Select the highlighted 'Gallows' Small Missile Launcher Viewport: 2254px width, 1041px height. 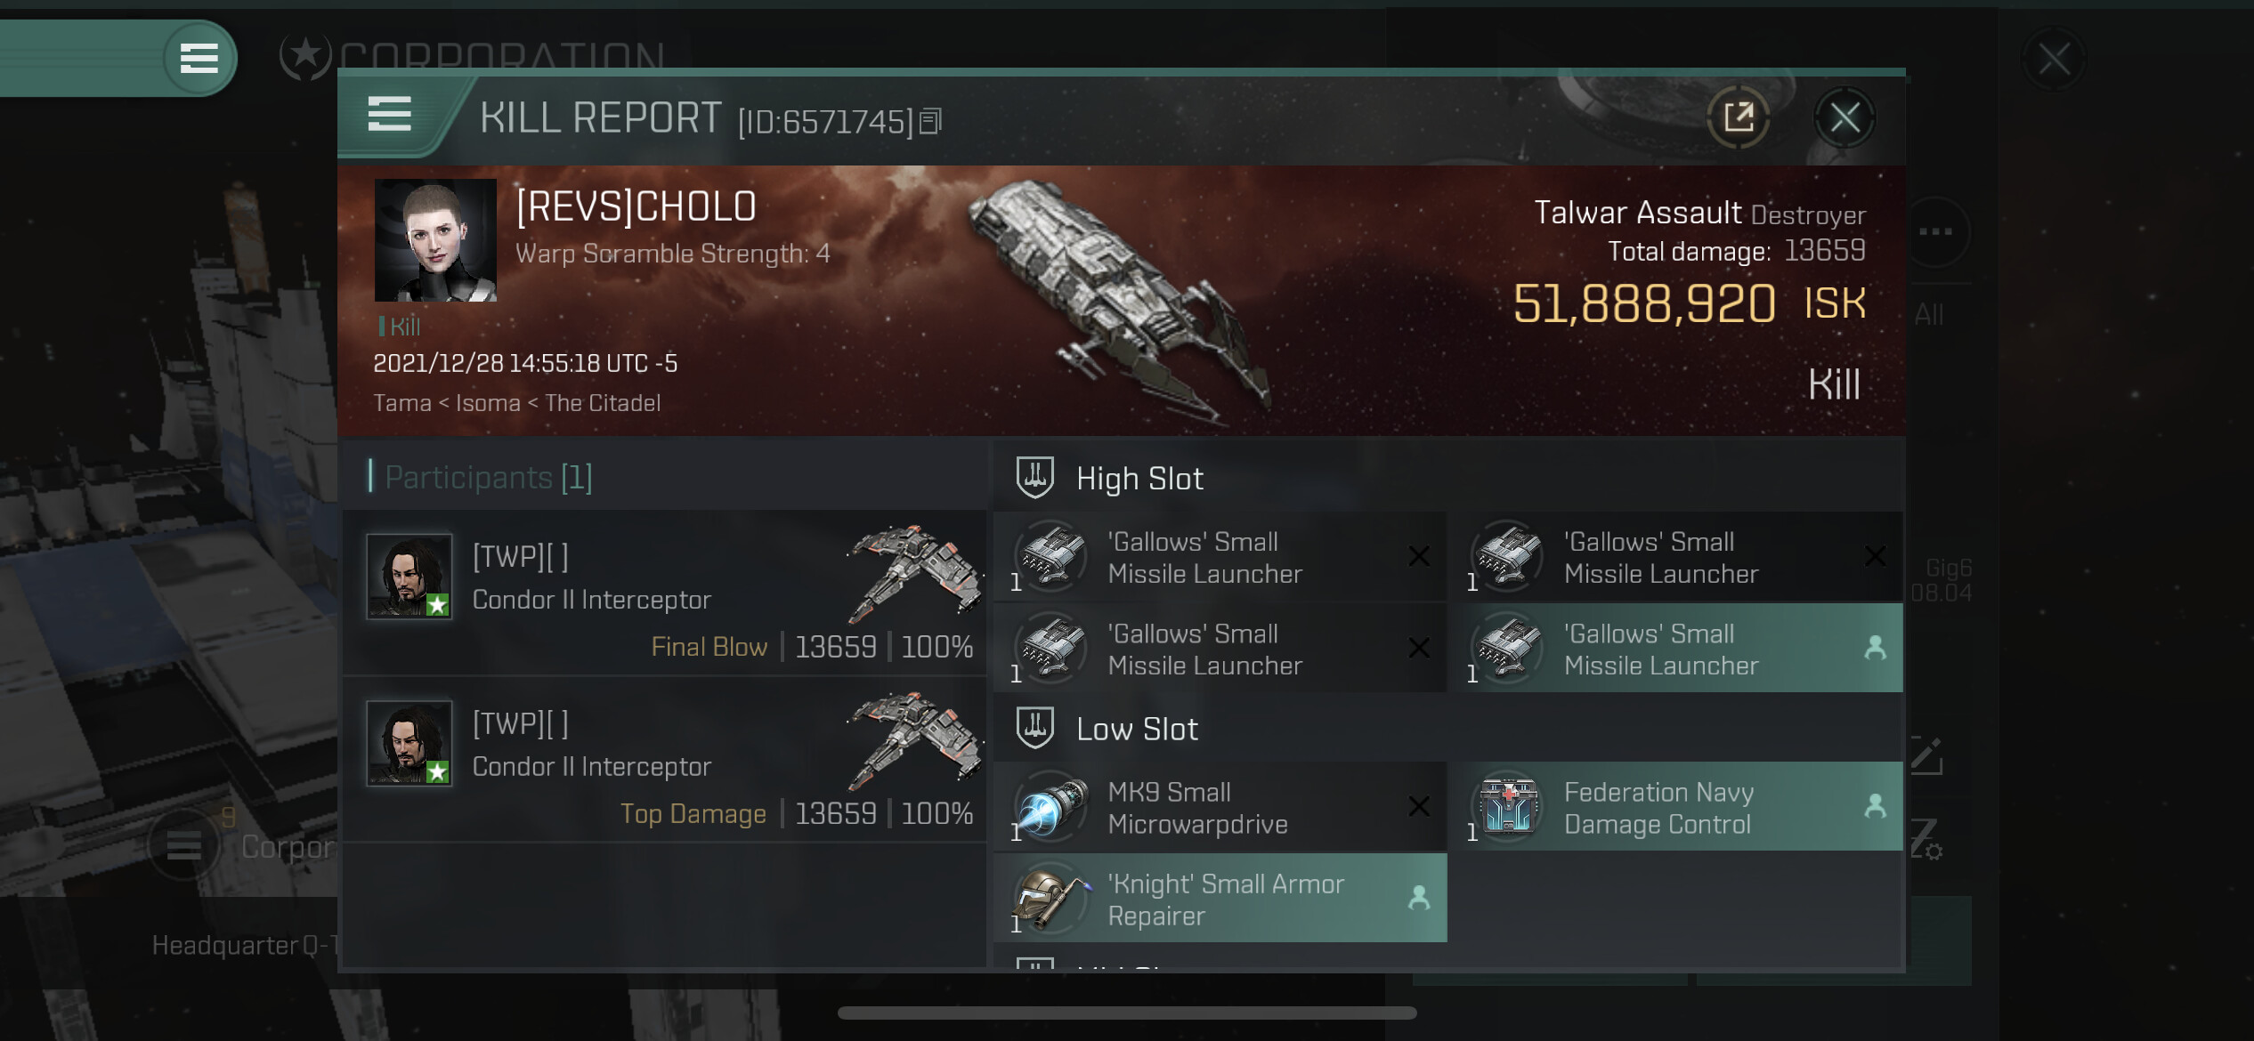click(1677, 649)
